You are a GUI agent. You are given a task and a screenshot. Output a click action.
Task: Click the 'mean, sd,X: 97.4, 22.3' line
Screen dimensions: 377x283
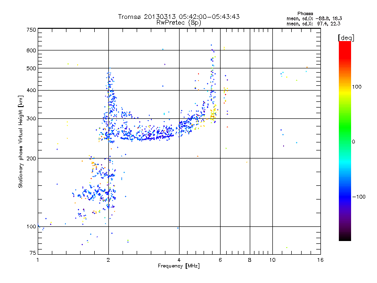tap(313, 24)
